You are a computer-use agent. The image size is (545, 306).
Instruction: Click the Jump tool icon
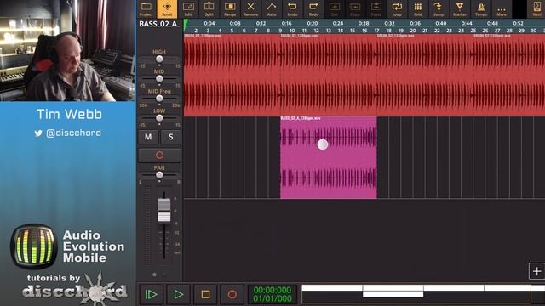(439, 9)
